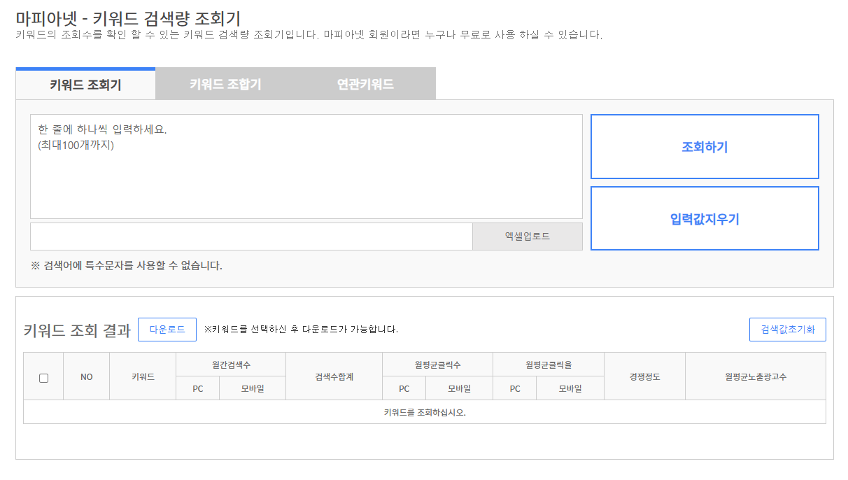Click the PC subheader under 월평균클릭수

pyautogui.click(x=404, y=388)
